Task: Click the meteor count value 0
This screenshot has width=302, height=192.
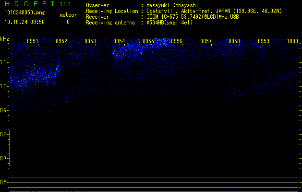Action: pyautogui.click(x=68, y=22)
